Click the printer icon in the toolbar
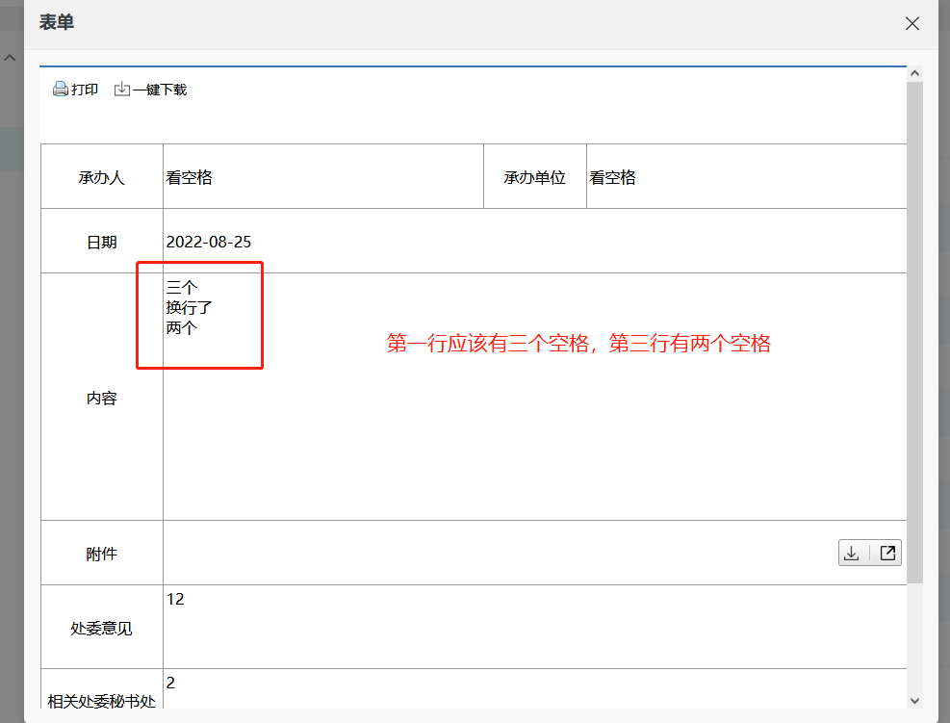This screenshot has height=723, width=950. (x=60, y=90)
